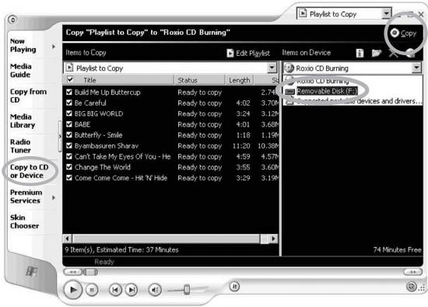This screenshot has height=307, width=428.
Task: Open the Media Guide tab
Action: 21,71
